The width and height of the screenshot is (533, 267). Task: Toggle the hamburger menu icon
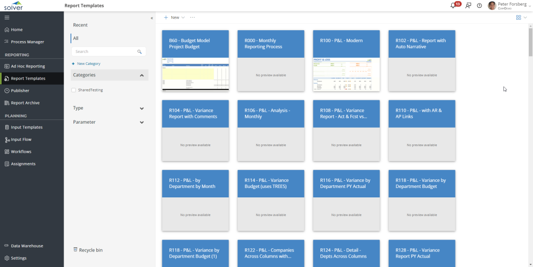(x=7, y=17)
